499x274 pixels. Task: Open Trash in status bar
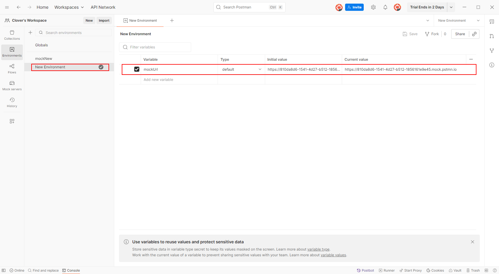click(473, 270)
